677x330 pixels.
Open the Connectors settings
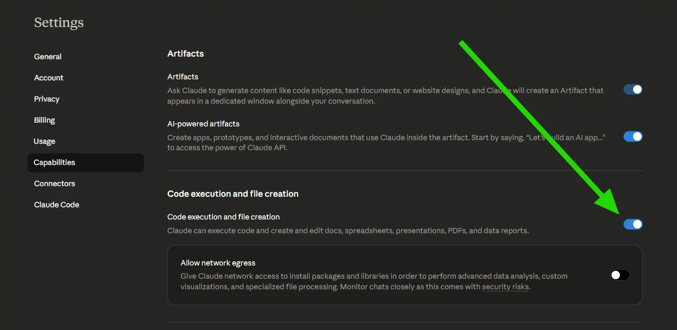[x=54, y=184]
